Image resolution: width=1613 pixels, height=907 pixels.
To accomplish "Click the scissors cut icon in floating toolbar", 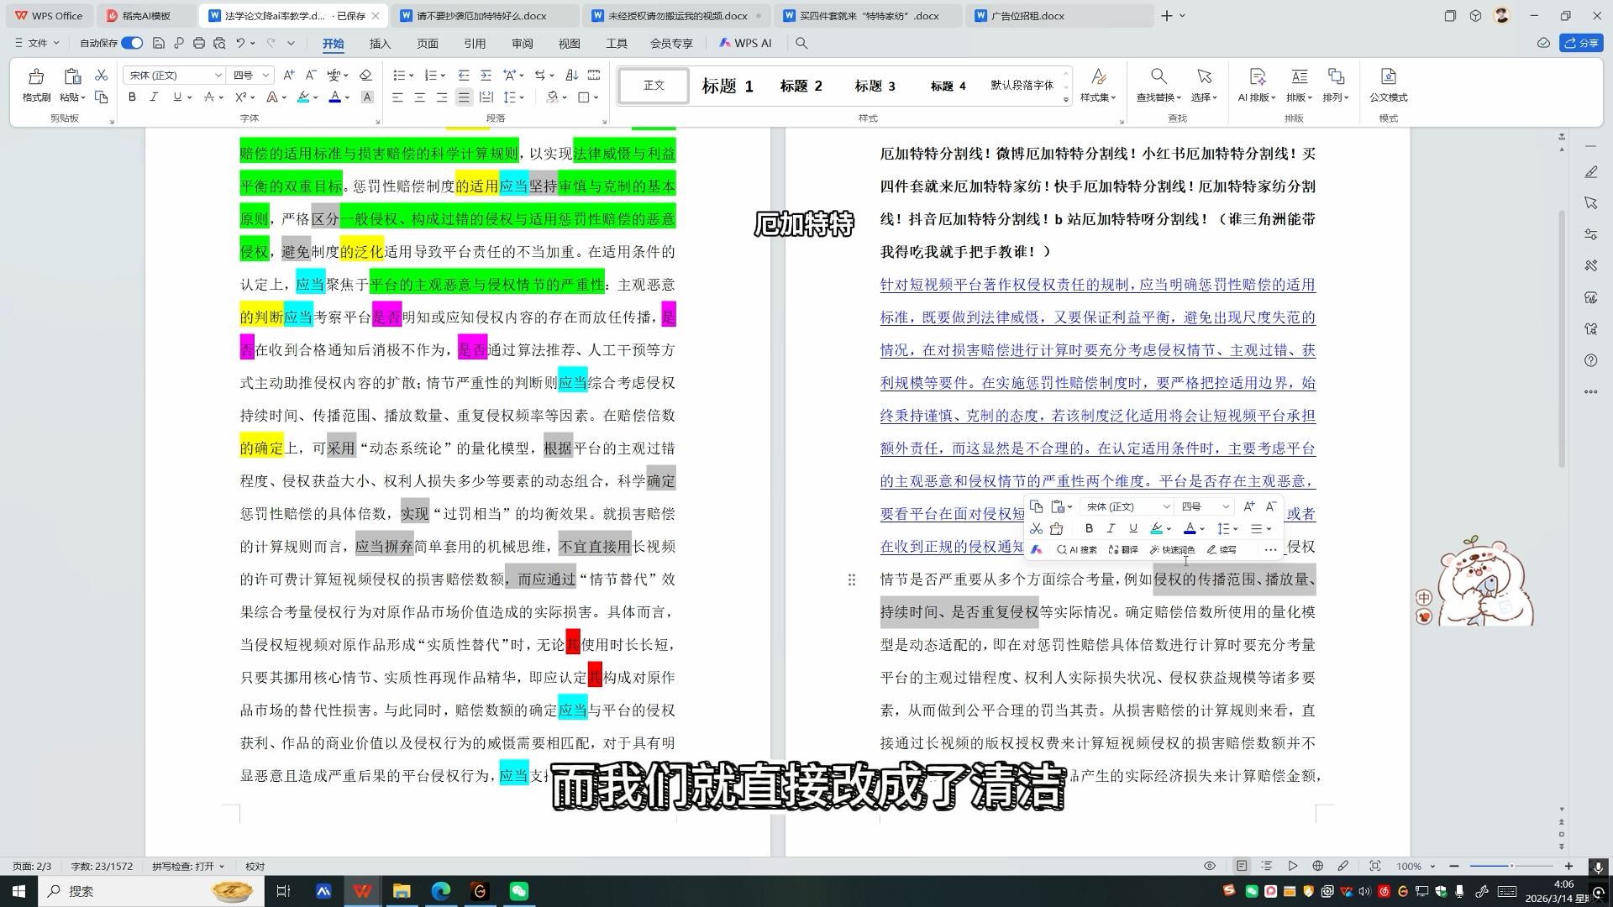I will [x=1036, y=529].
